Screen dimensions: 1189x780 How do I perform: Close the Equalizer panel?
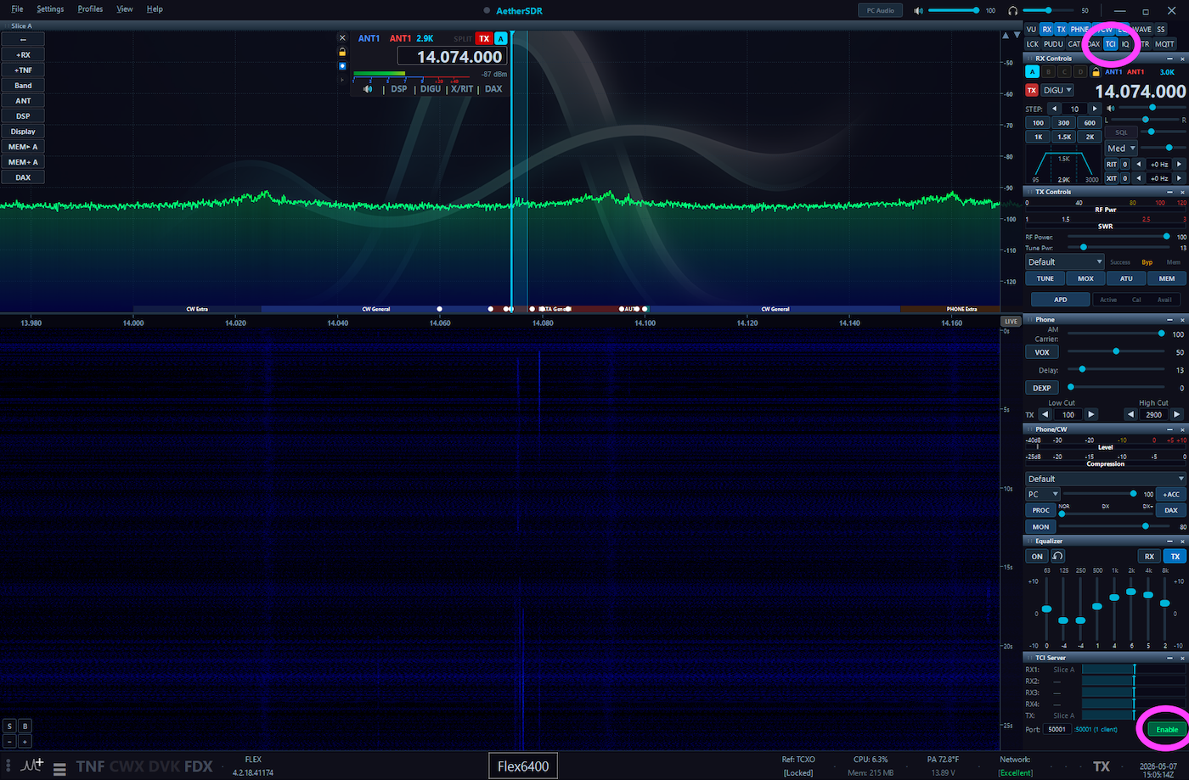point(1182,541)
